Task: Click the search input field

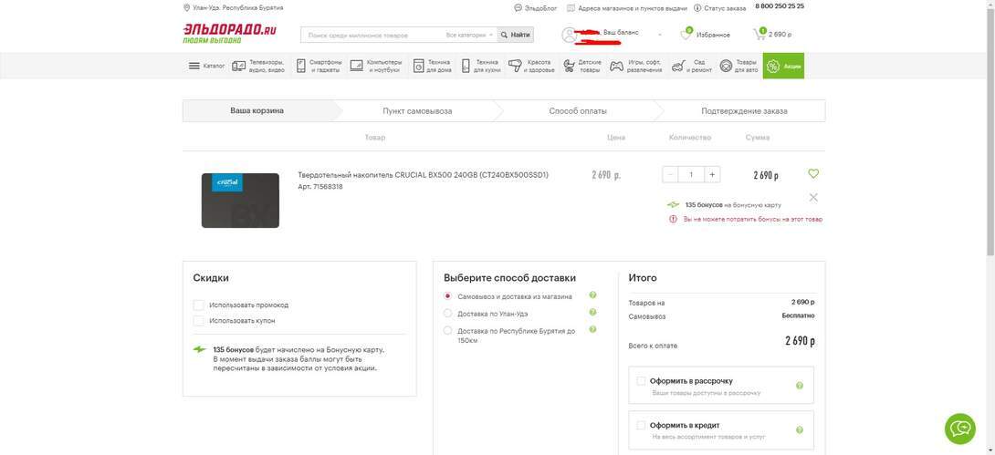Action: pos(372,35)
